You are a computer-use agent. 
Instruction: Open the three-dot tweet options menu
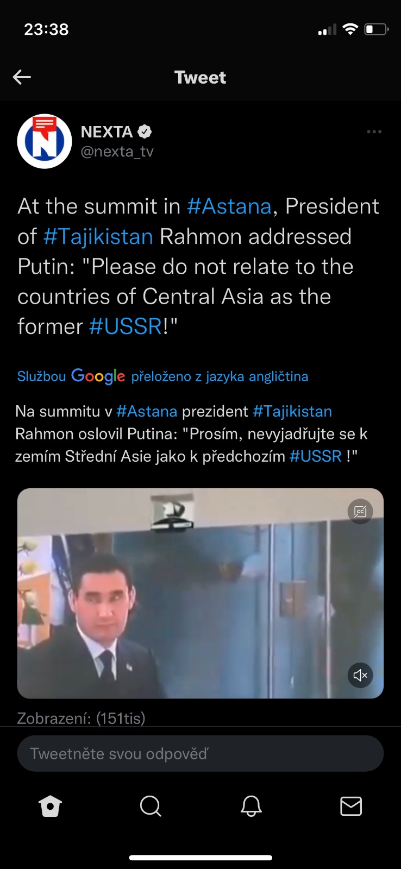374,131
